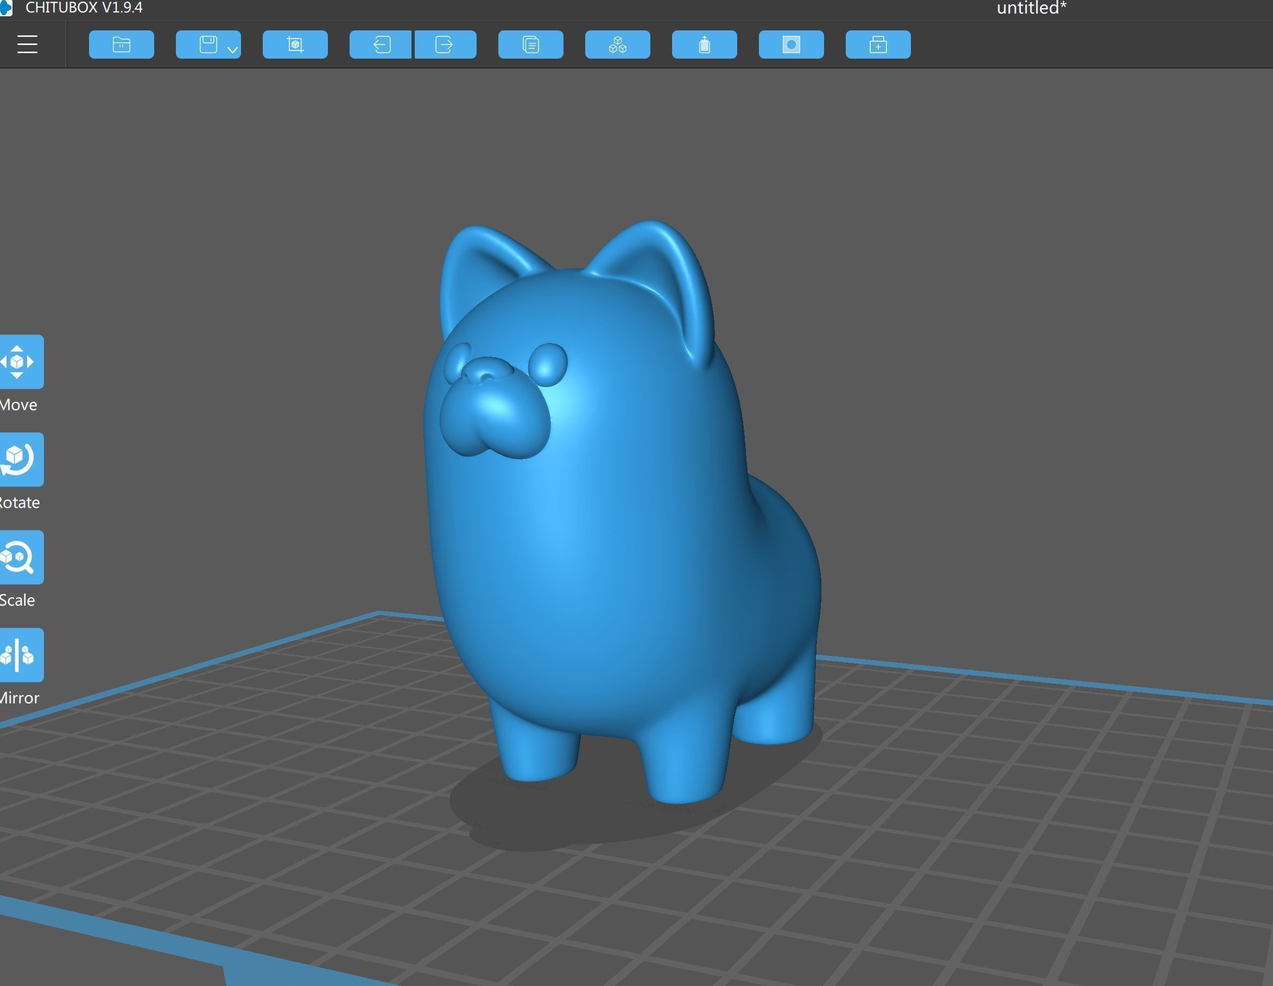Select the Mirror tool icon
Screen dimensions: 1273x986
21,655
